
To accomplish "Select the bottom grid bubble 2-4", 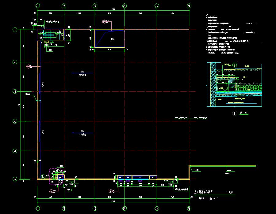I will (x=125, y=208).
